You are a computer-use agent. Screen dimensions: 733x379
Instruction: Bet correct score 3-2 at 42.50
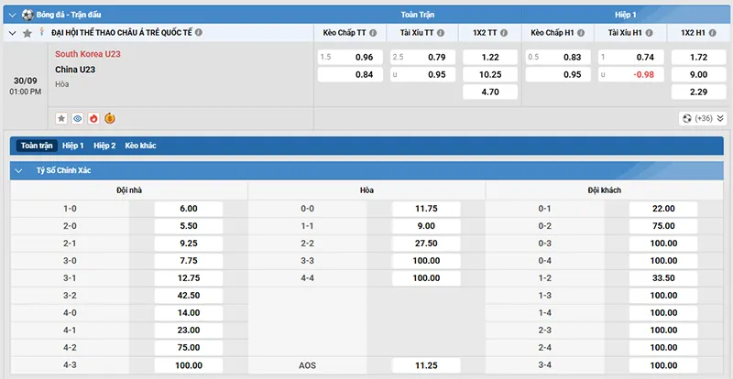(189, 296)
